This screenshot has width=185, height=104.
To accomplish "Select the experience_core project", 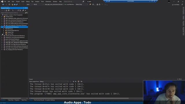I will [15, 38].
